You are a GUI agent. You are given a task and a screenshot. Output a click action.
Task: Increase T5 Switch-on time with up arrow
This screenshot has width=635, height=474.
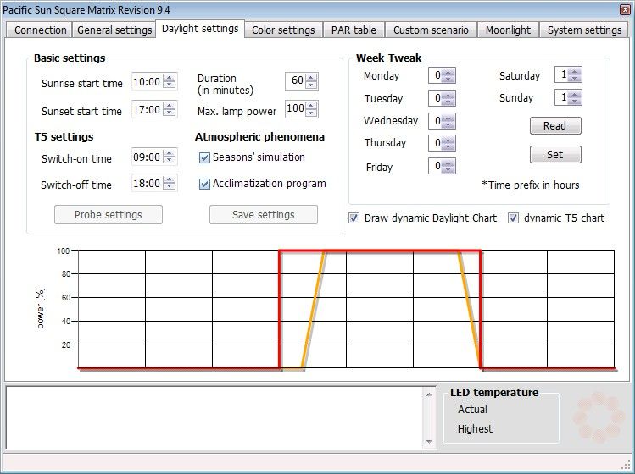170,153
